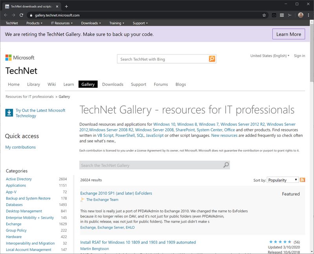Click the Sign in link
This screenshot has width=314, height=254.
[x=299, y=56]
